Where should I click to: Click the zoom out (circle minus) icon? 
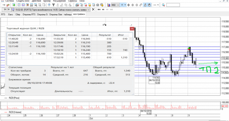tap(137, 5)
